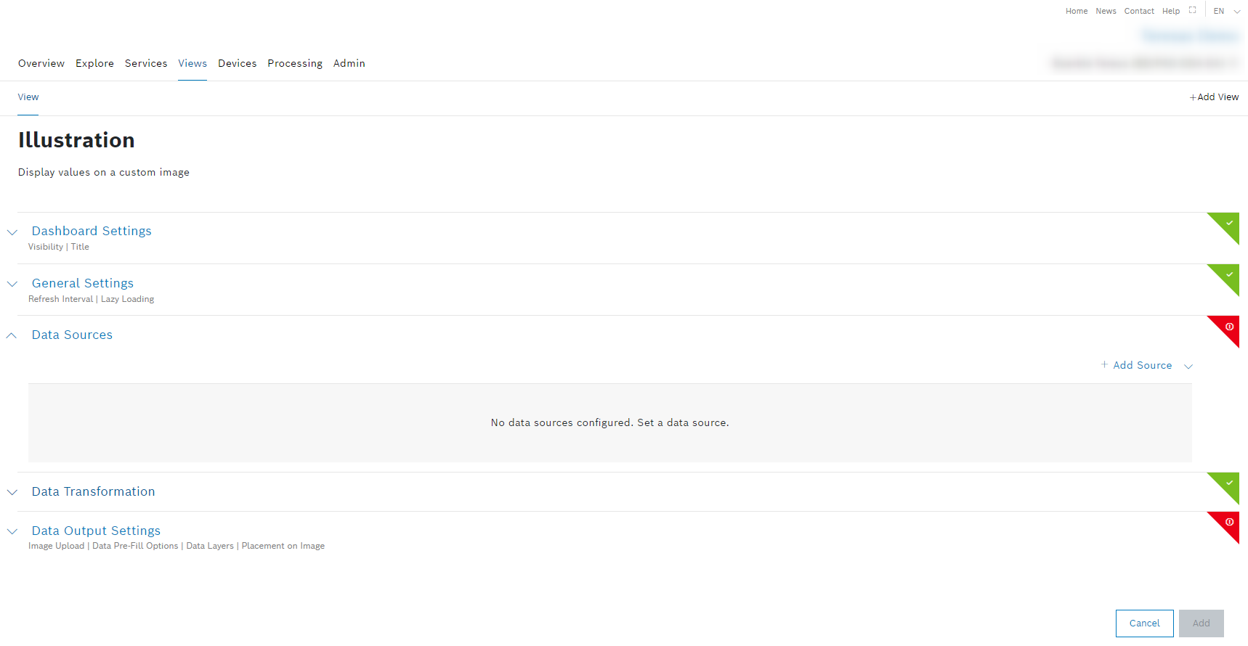Expand the General Settings section chevron
Viewport: 1248px width, 646px height.
coord(12,284)
